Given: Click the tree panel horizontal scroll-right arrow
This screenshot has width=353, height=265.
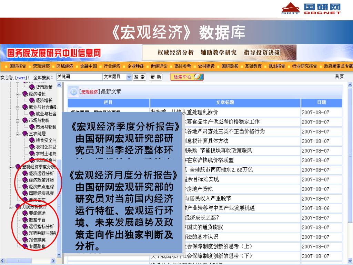Looking at the screenshot, I should tap(53, 261).
